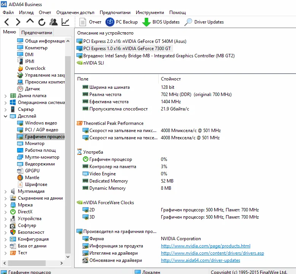Select the Конфигурация tree item
Viewport: 296px width, 274px height.
tap(29, 239)
